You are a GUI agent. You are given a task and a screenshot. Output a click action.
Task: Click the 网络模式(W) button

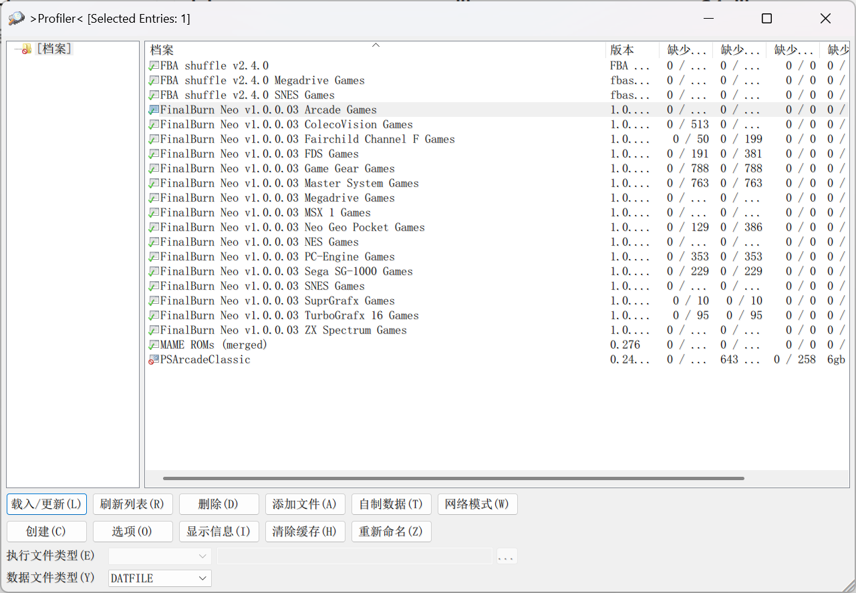(477, 504)
